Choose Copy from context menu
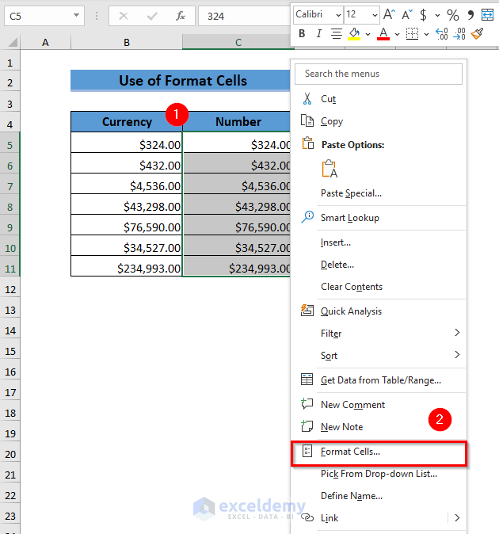499x534 pixels. tap(379, 121)
